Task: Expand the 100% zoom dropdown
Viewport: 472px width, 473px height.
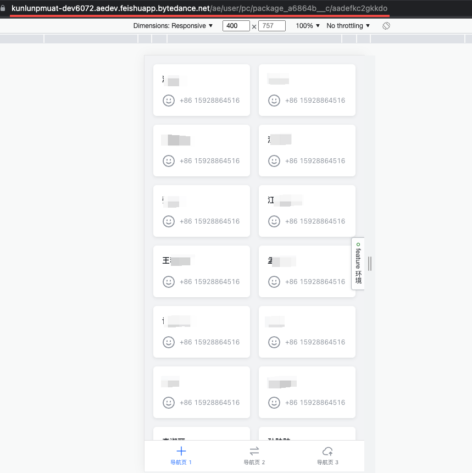Action: tap(308, 26)
